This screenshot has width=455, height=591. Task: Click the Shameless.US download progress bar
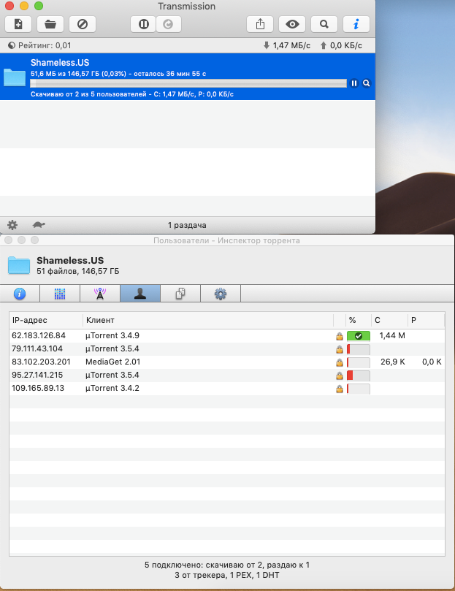[188, 83]
